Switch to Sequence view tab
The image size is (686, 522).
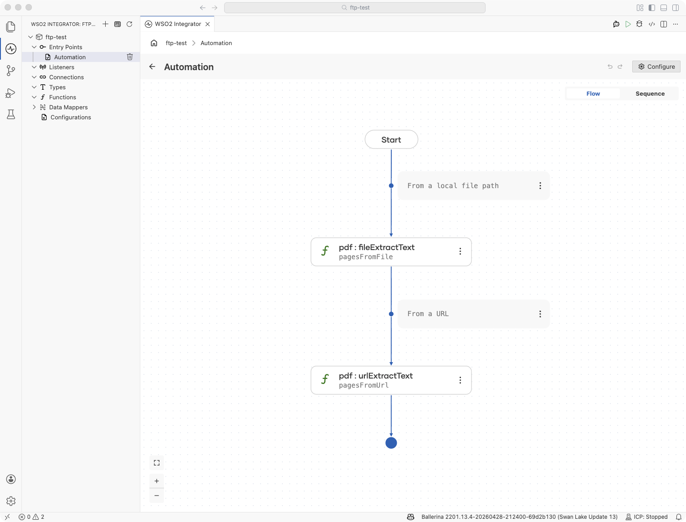click(650, 93)
